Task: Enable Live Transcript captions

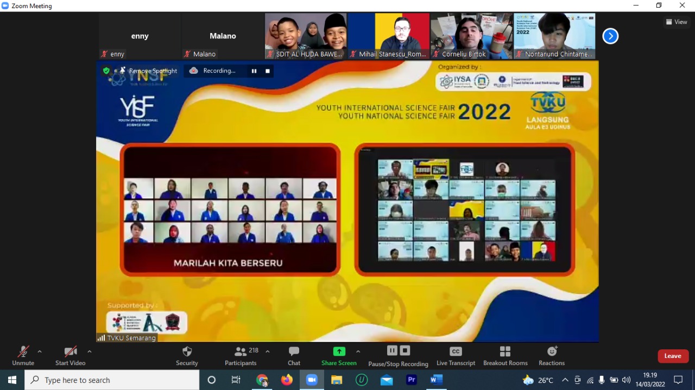Action: point(456,355)
